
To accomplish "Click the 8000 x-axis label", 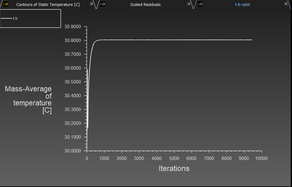I will pos(226,158).
